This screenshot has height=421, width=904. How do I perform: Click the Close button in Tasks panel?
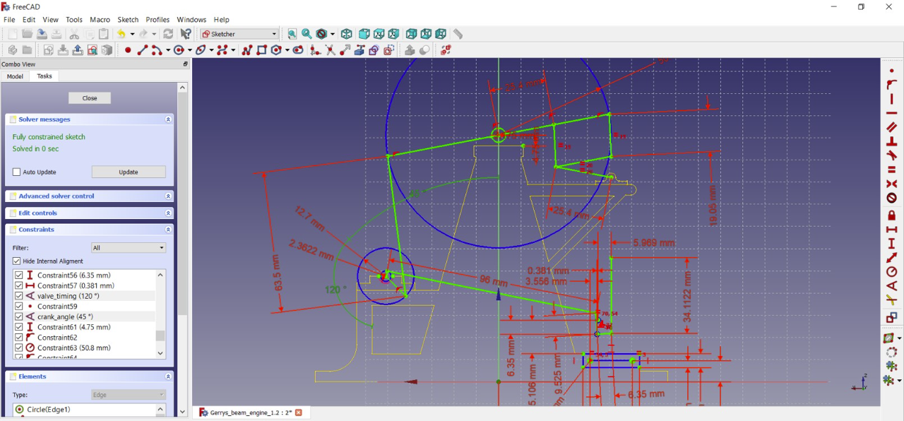[90, 98]
